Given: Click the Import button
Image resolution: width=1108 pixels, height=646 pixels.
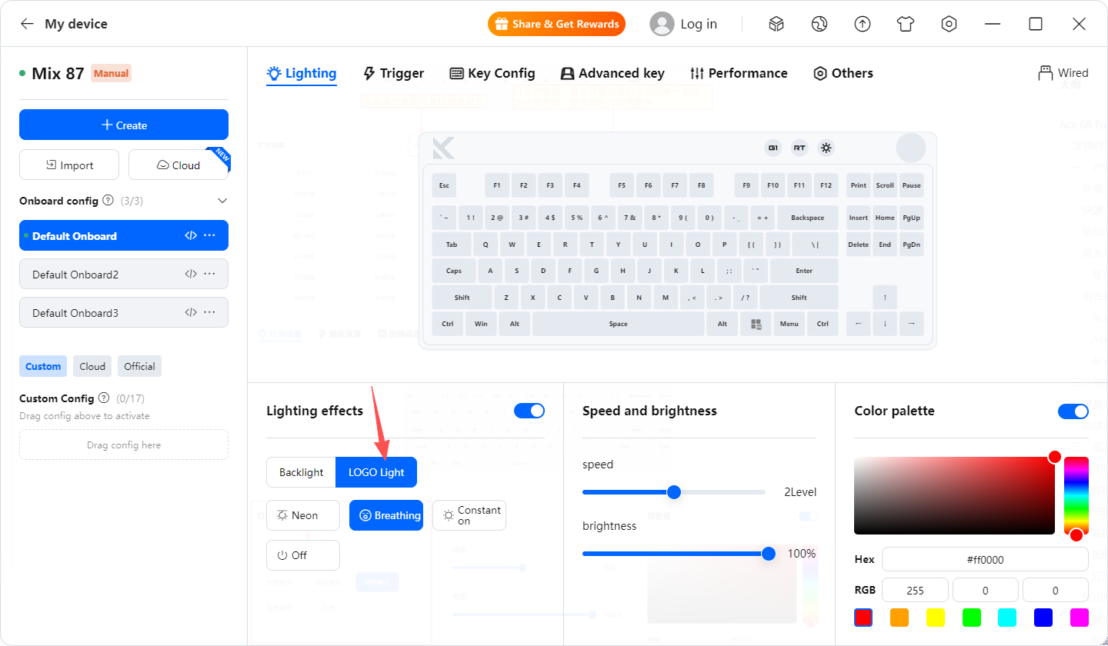Looking at the screenshot, I should (69, 165).
